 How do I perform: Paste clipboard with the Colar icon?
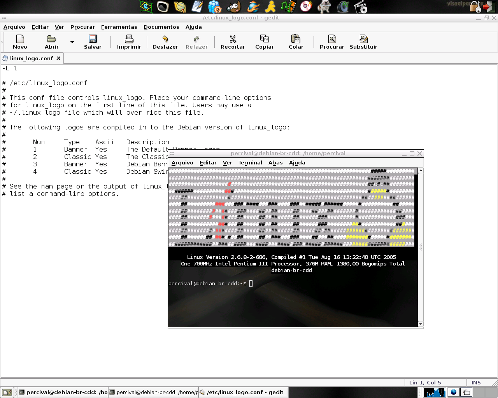pos(296,42)
